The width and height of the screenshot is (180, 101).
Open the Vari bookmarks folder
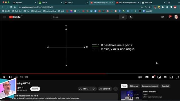point(26,11)
